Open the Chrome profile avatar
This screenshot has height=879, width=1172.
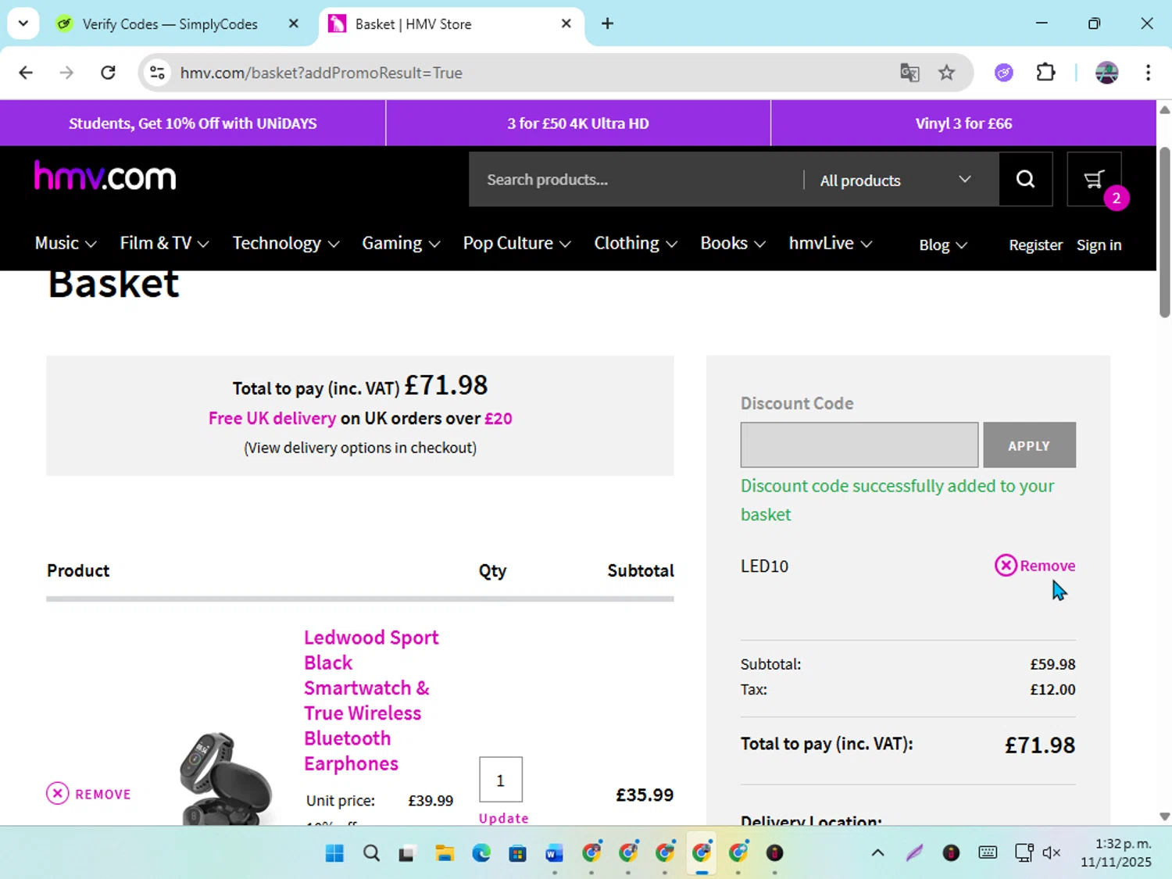(x=1106, y=73)
